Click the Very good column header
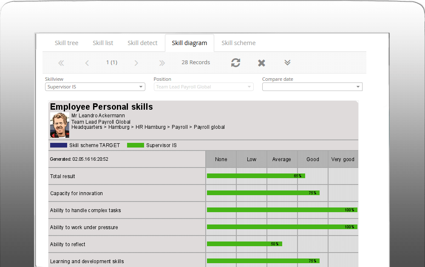Viewport: 425px width, 267px height. (343, 159)
